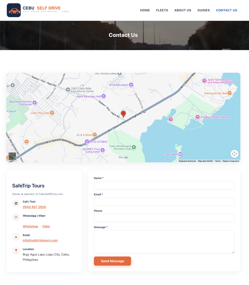The width and height of the screenshot is (249, 285).
Task: Click into the Message text area
Action: (x=164, y=242)
